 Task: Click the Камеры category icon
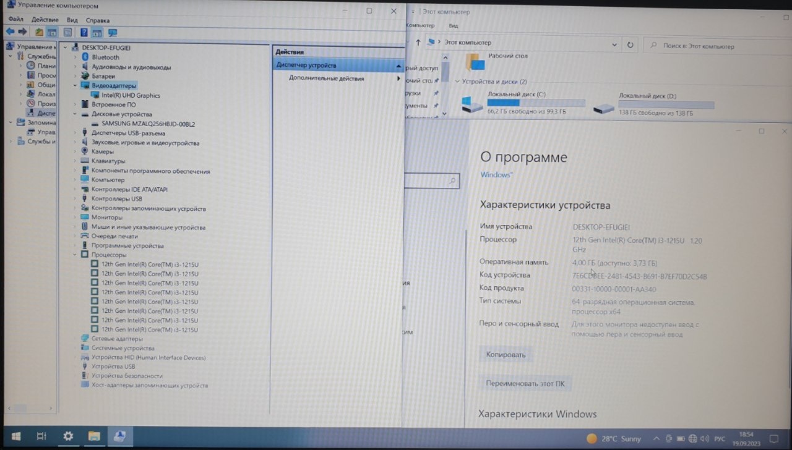pyautogui.click(x=85, y=151)
